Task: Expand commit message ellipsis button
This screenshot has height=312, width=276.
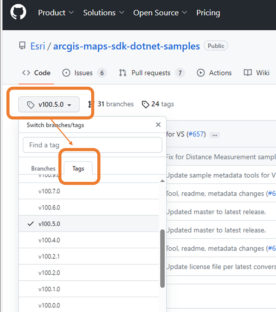Action: (215, 135)
